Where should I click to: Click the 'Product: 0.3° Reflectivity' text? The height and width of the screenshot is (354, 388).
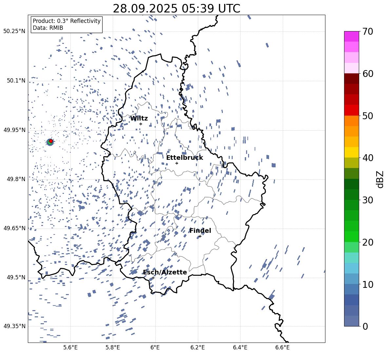tap(67, 21)
